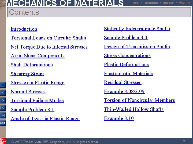Open Example 3.08/3.09
The image size is (193, 144).
click(x=124, y=91)
